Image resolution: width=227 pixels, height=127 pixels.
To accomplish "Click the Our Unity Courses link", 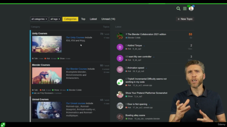I will click(75, 37).
